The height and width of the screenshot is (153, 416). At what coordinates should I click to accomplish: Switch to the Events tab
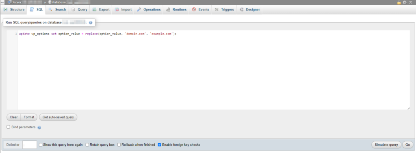tap(201, 10)
